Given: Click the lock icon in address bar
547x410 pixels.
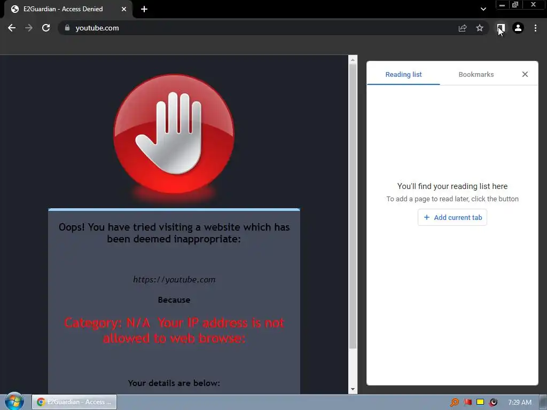Looking at the screenshot, I should pyautogui.click(x=67, y=28).
